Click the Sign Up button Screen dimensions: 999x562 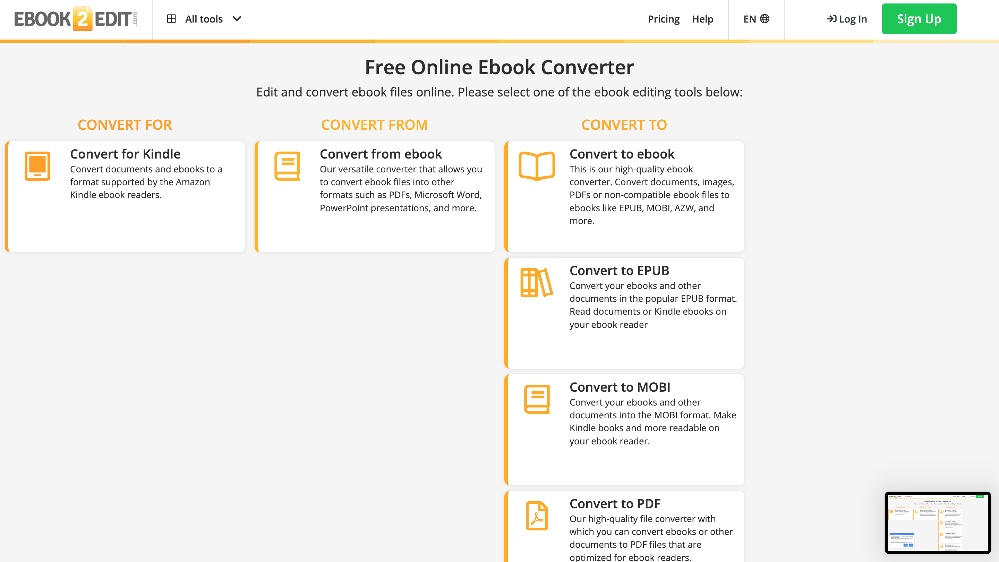(919, 18)
